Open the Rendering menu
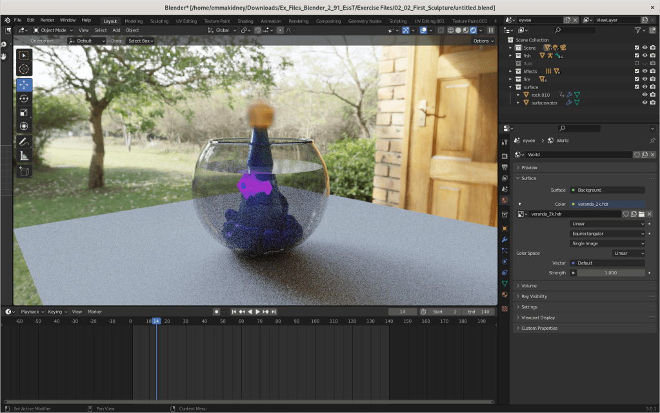 (299, 20)
